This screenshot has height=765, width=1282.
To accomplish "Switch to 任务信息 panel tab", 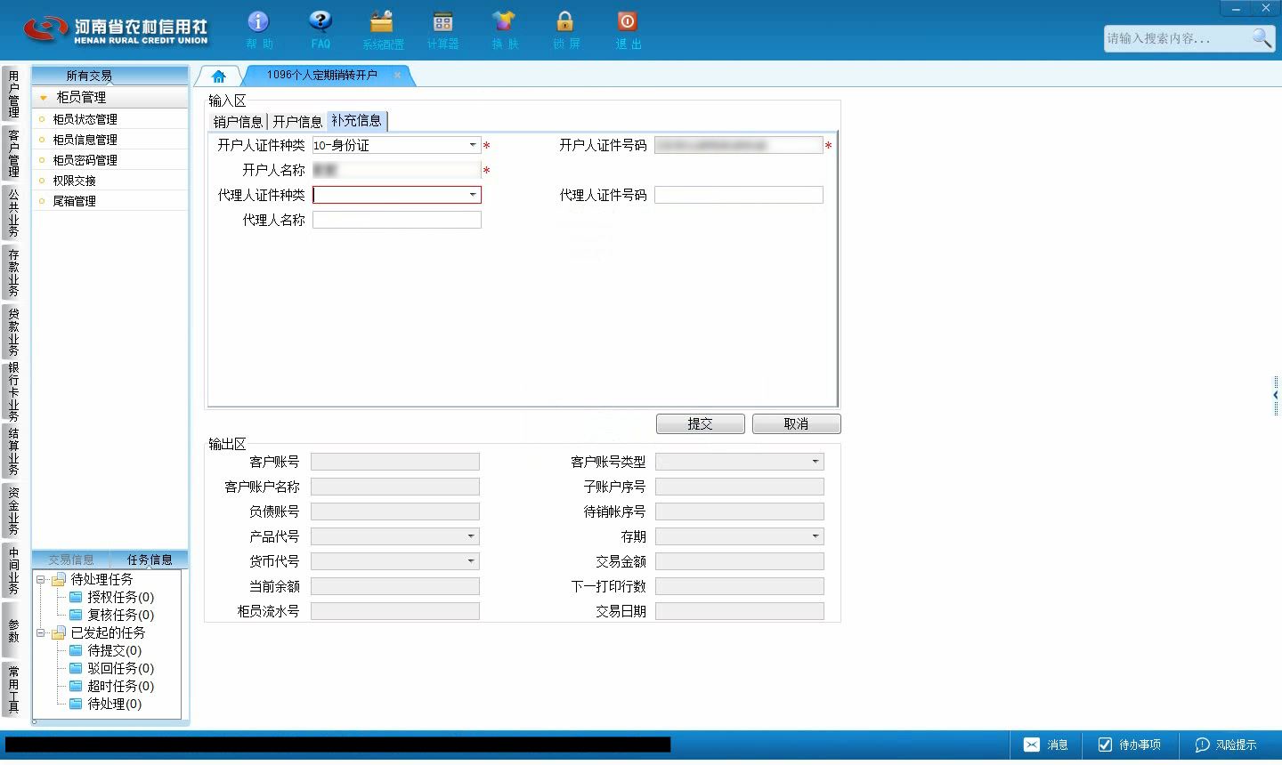I will point(150,560).
